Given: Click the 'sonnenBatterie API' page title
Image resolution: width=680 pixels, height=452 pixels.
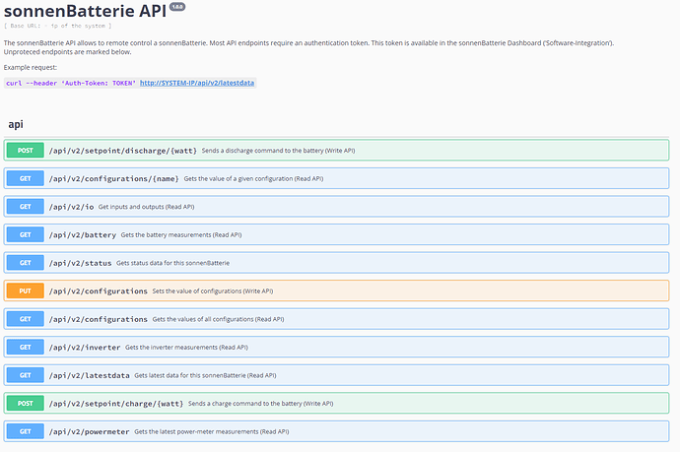Looking at the screenshot, I should 86,11.
